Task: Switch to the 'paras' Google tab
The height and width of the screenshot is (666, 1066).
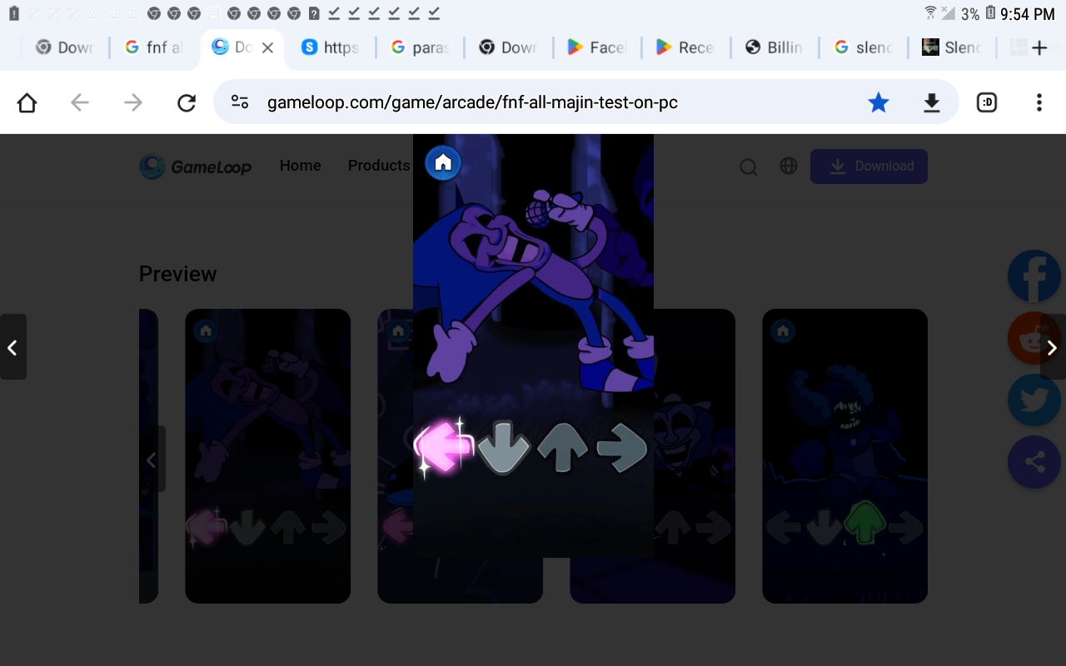Action: [x=420, y=47]
